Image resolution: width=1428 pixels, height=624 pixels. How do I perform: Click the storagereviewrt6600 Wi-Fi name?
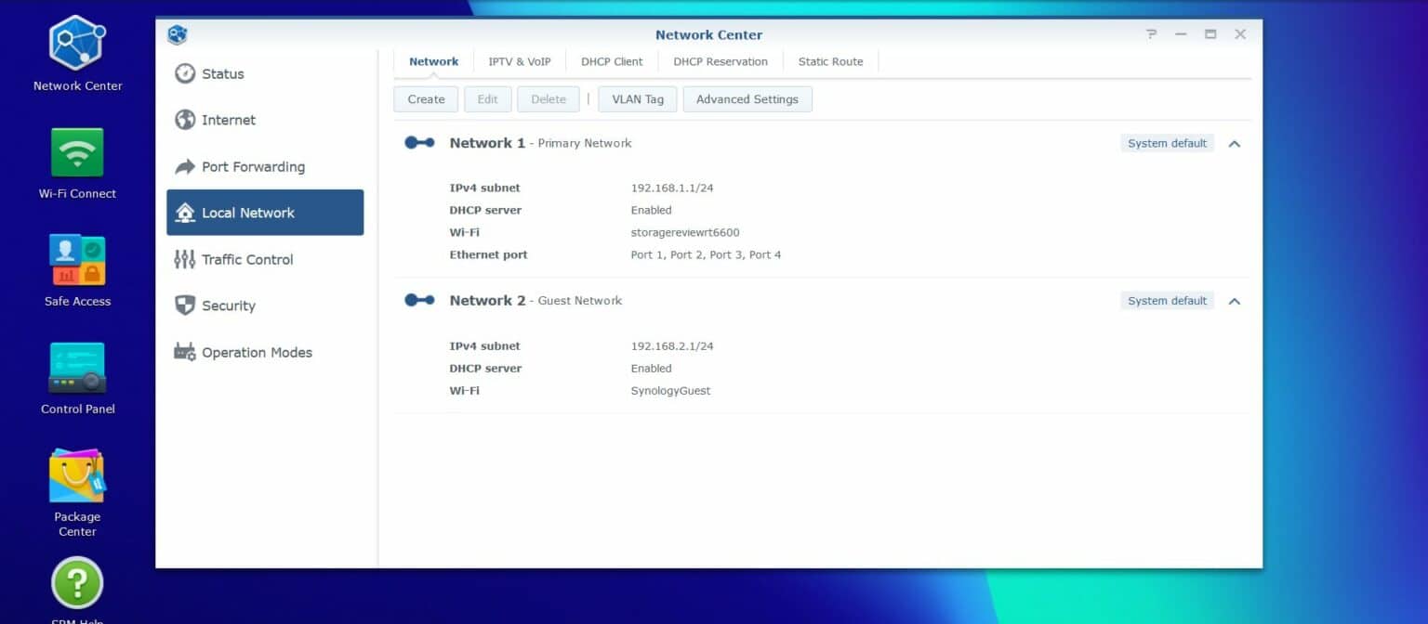point(685,232)
